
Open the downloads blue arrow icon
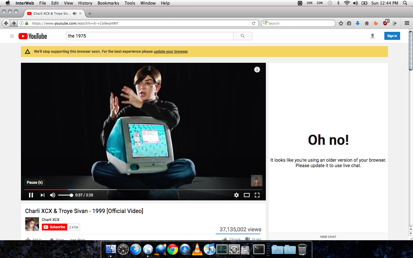coord(358,23)
